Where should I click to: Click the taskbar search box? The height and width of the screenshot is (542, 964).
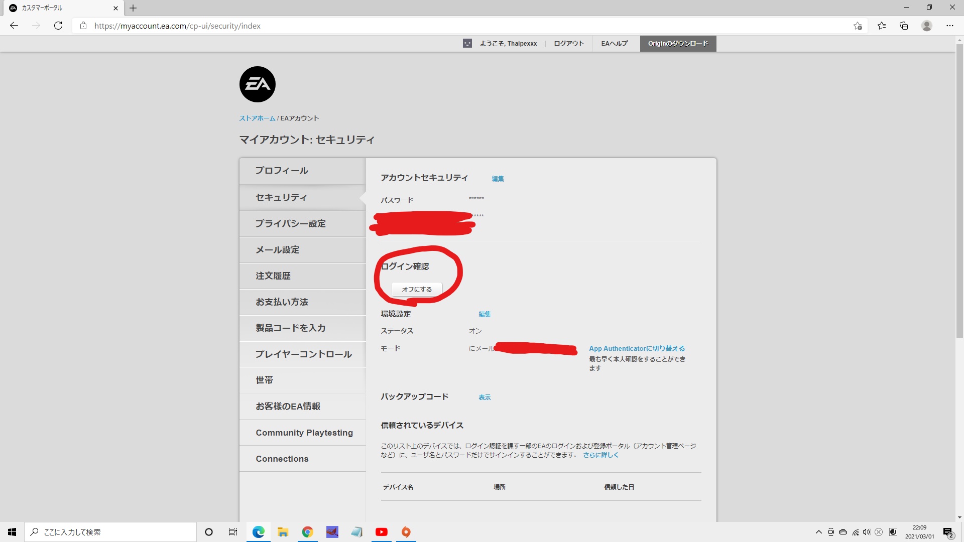110,532
